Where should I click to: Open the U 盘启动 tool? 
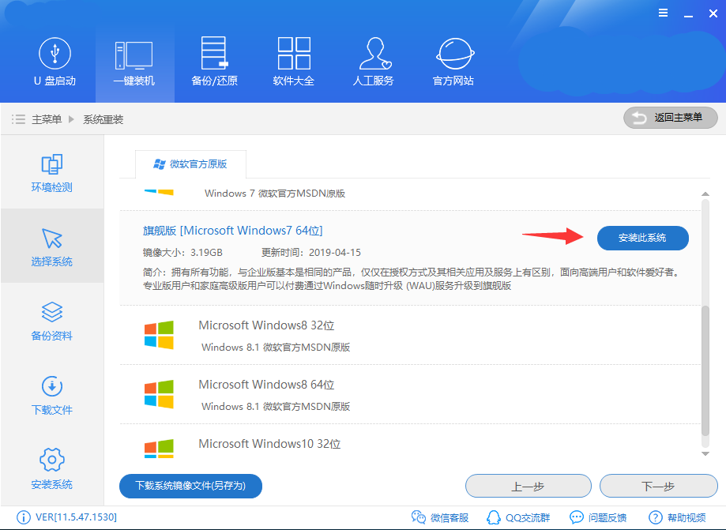(x=55, y=62)
